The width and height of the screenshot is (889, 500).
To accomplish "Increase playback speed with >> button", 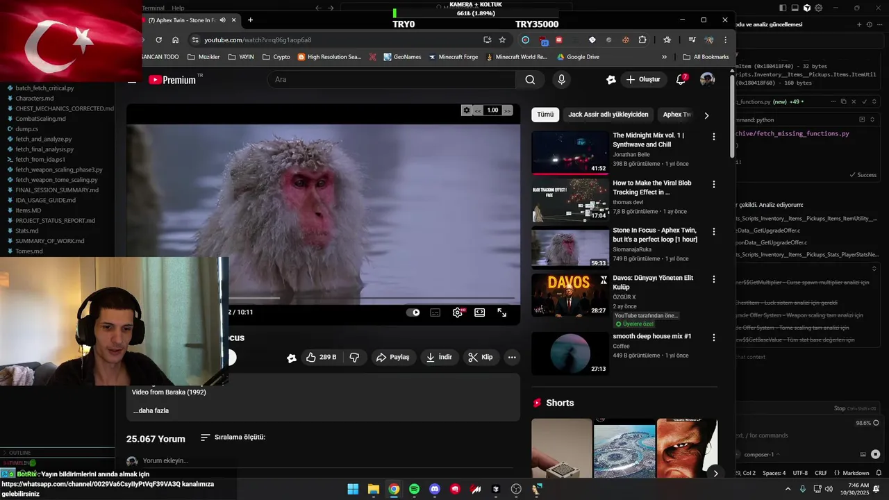I will coord(507,110).
